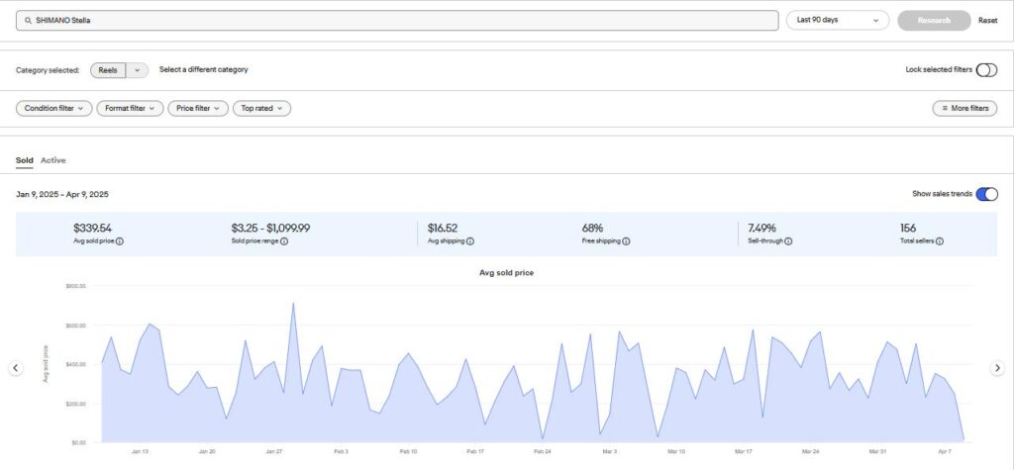Click the 68% free shipping value

coord(592,229)
